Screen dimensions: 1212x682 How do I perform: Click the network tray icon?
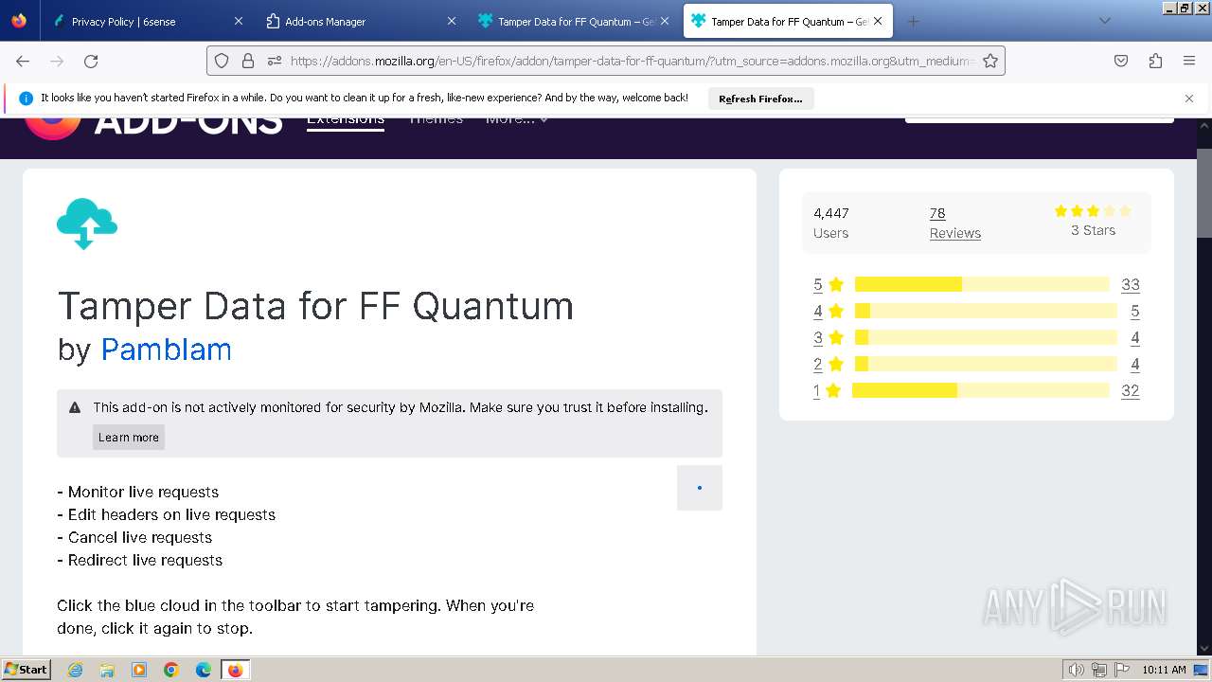click(1098, 670)
